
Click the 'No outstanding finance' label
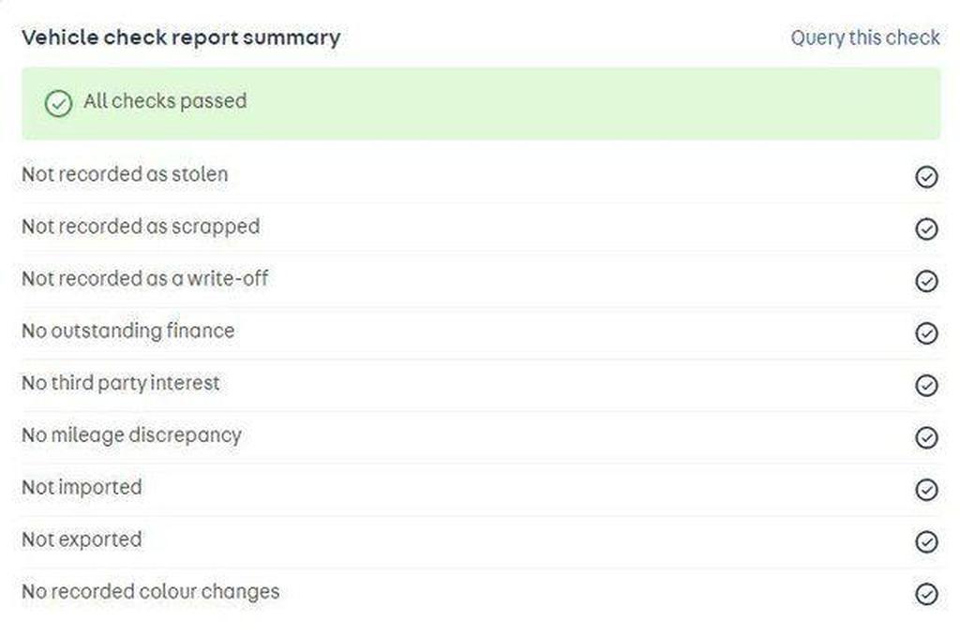[x=128, y=331]
